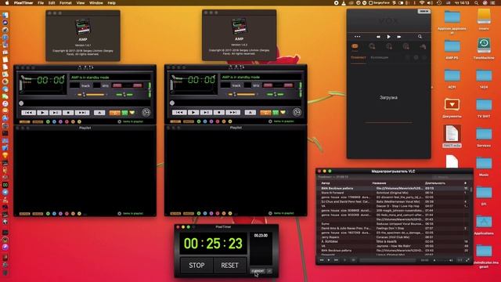Open the Format menu
Screen dimensions: 501x282
(66, 3)
